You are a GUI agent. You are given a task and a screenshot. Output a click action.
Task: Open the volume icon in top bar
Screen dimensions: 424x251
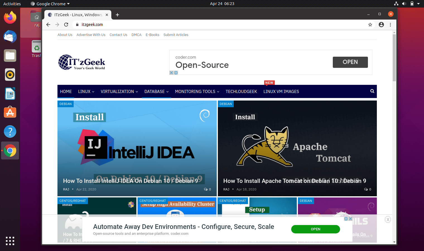(x=404, y=4)
